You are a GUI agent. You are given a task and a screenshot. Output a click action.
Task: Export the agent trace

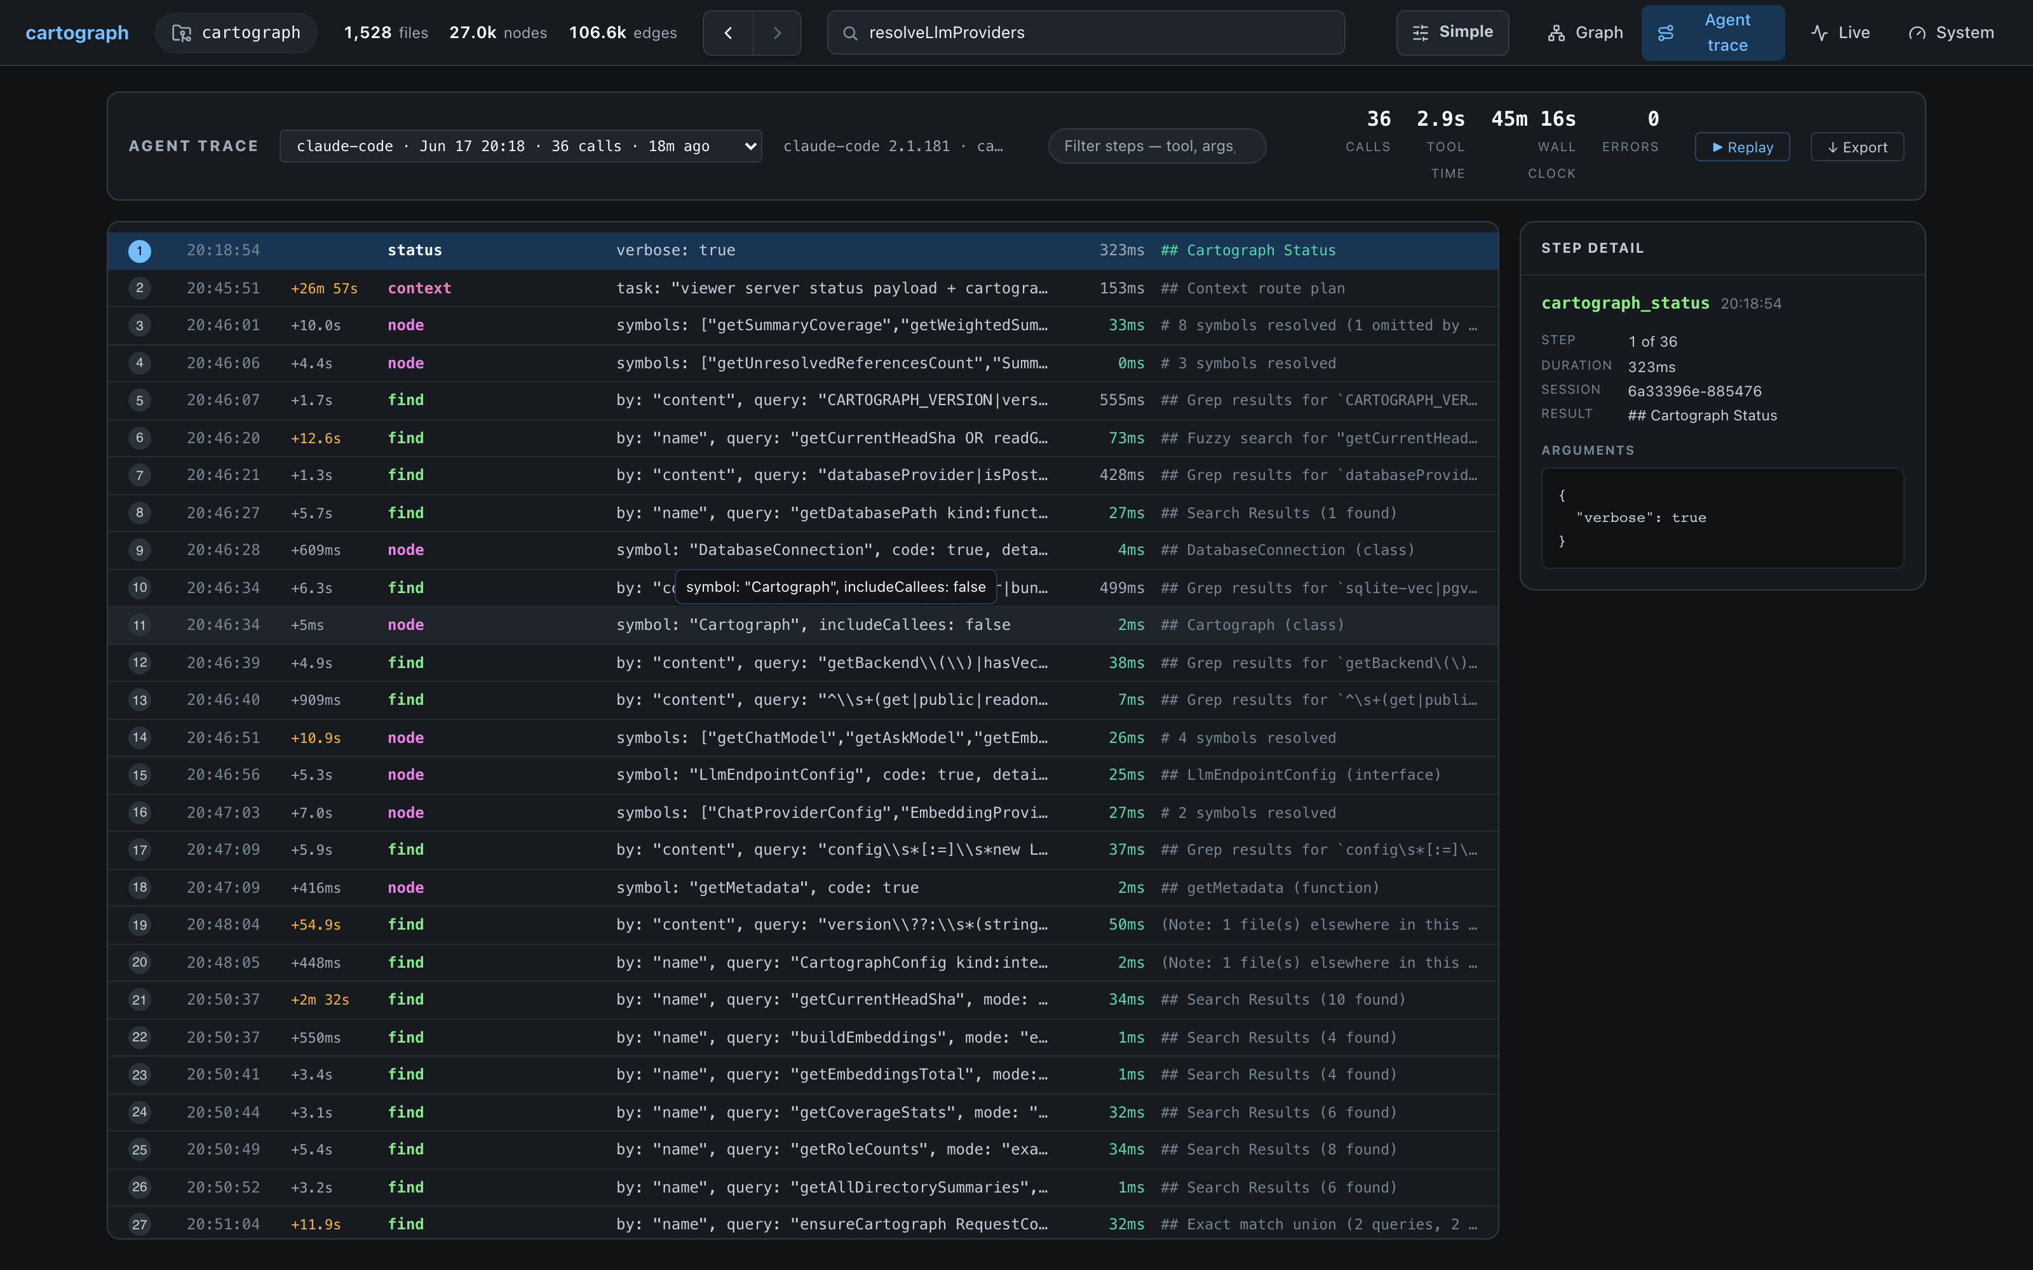1858,147
